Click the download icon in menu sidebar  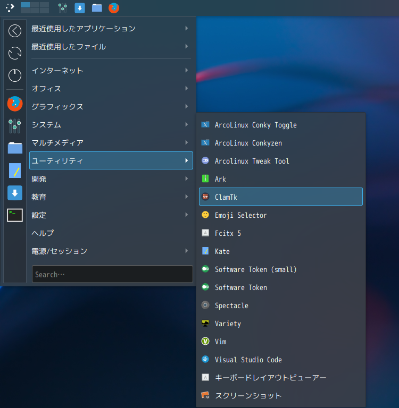coord(15,193)
